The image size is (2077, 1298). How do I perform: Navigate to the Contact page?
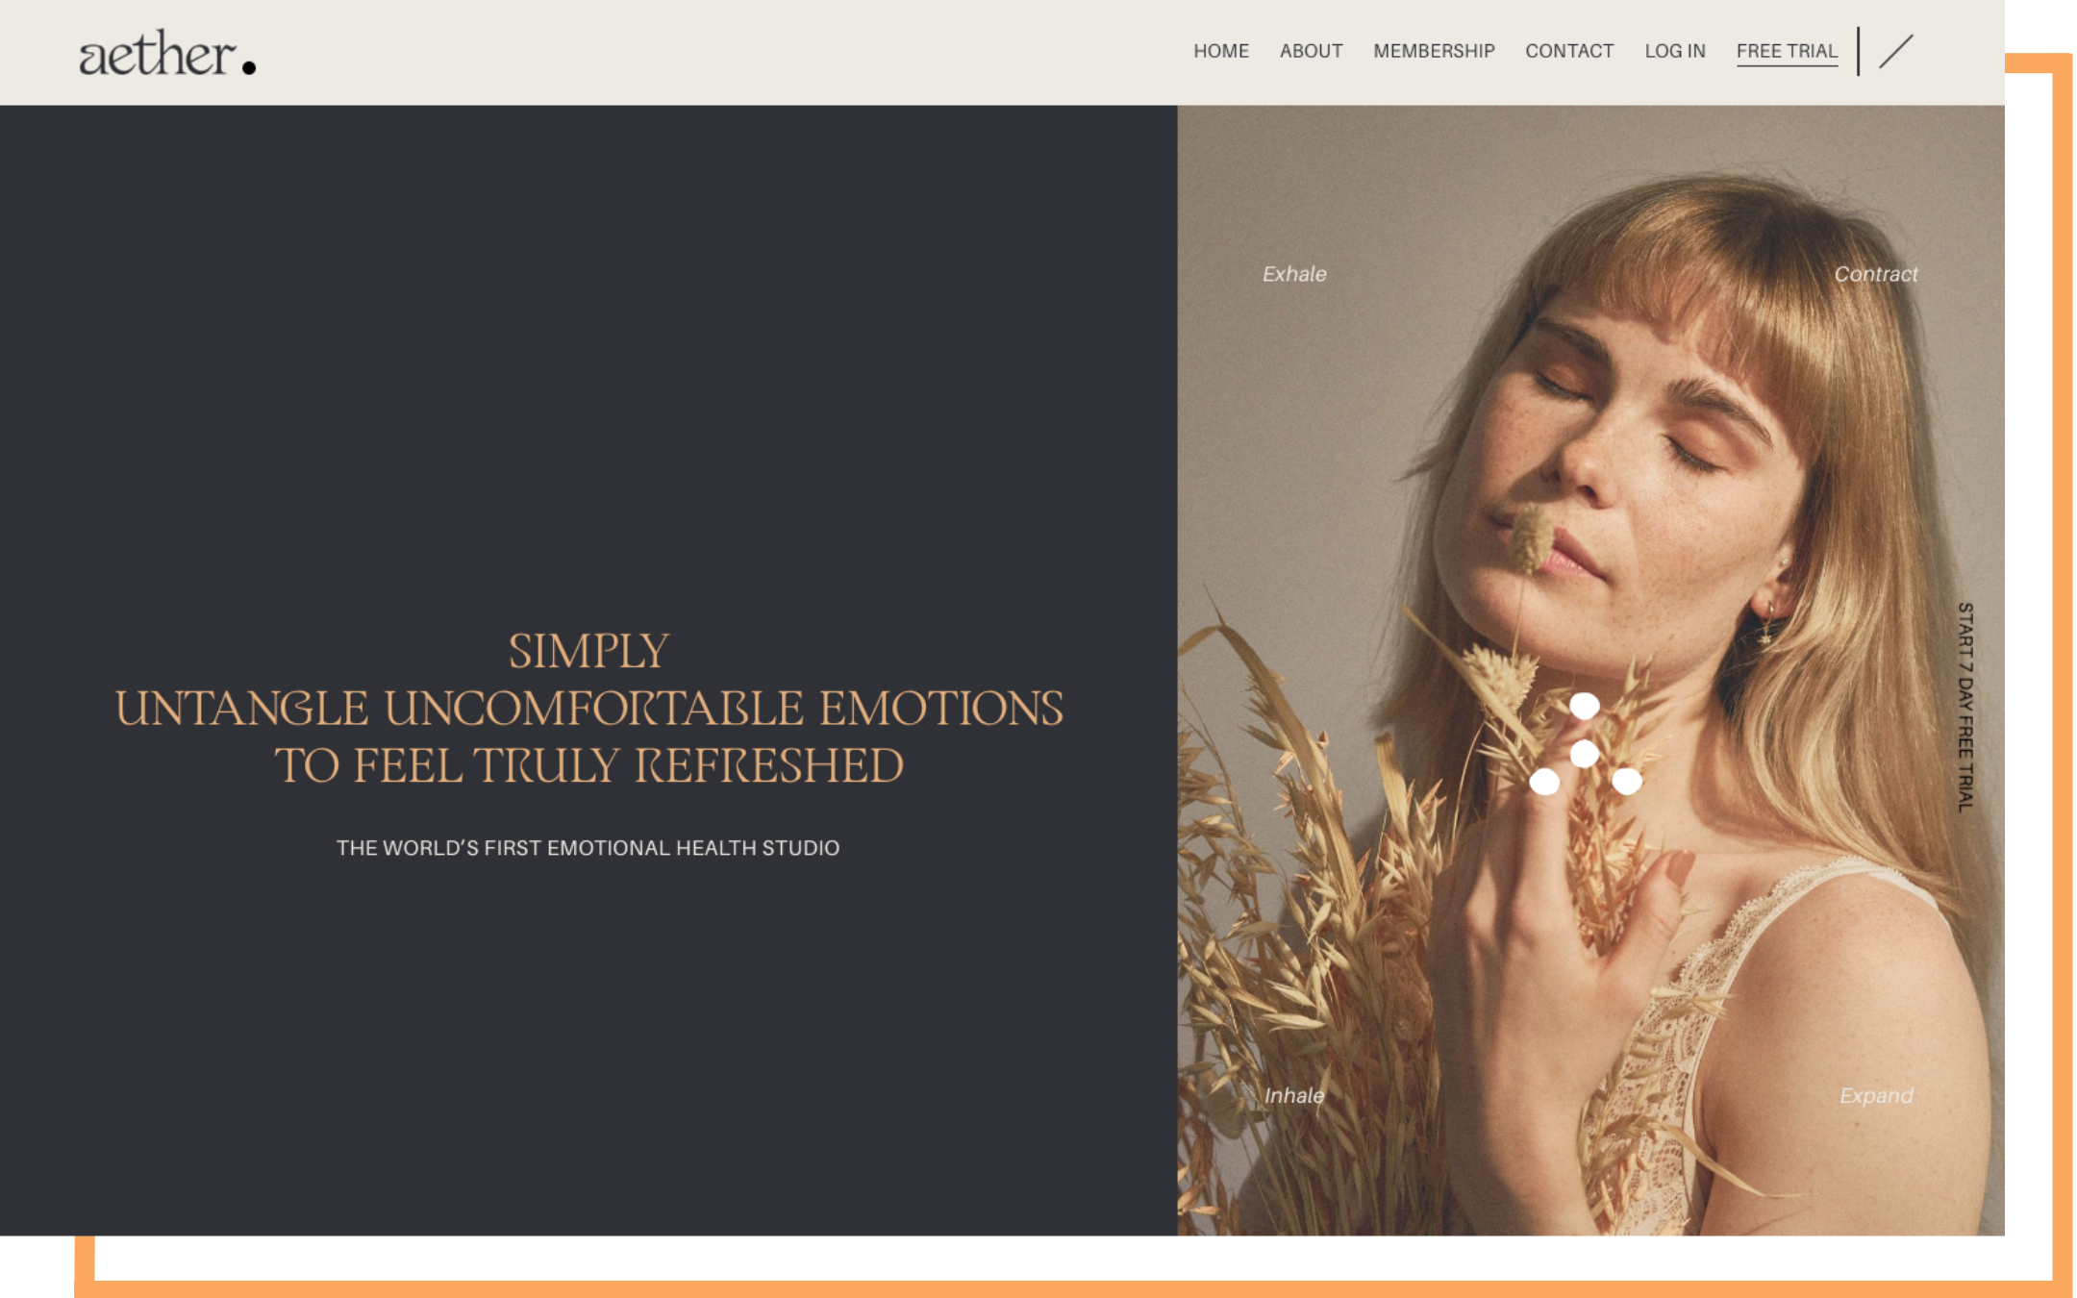click(1569, 51)
